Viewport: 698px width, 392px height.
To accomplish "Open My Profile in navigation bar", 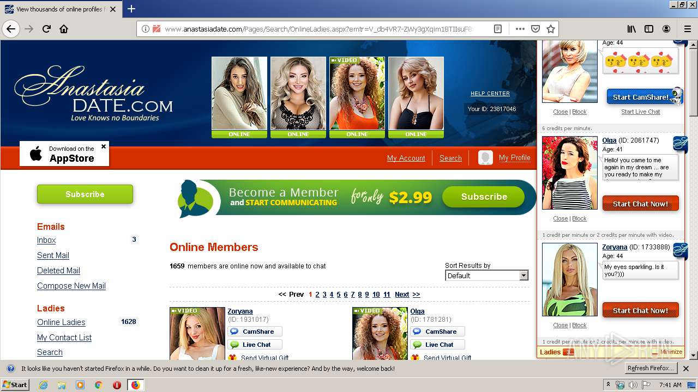I will pyautogui.click(x=514, y=157).
